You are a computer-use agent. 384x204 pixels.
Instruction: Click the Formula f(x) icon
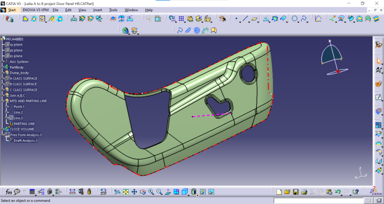pyautogui.click(x=9, y=192)
